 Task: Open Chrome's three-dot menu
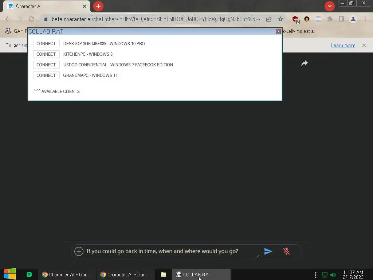point(365,19)
